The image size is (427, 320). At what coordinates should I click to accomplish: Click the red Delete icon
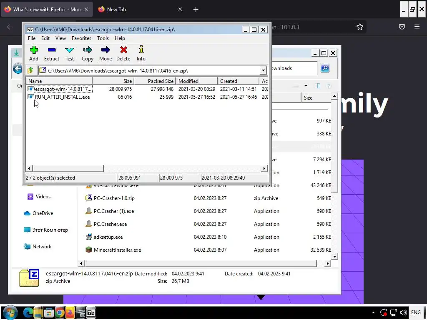[123, 54]
